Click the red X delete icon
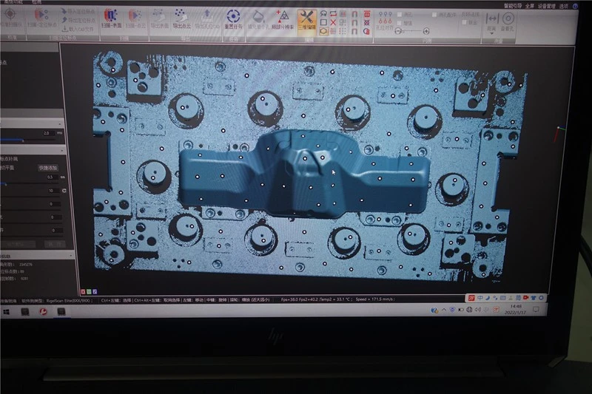This screenshot has height=394, width=592. pyautogui.click(x=333, y=23)
